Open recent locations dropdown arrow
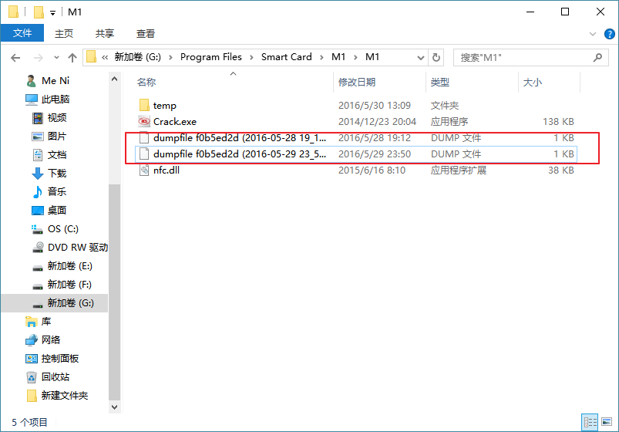Viewport: 619px width, 432px height. coord(56,57)
